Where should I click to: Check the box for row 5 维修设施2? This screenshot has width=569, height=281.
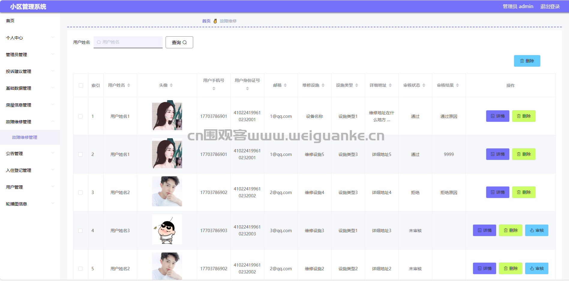(x=80, y=269)
